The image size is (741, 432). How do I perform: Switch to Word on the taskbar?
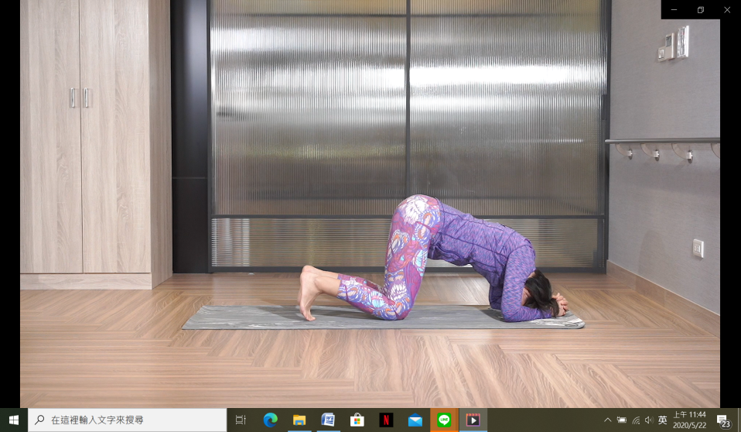click(x=328, y=420)
